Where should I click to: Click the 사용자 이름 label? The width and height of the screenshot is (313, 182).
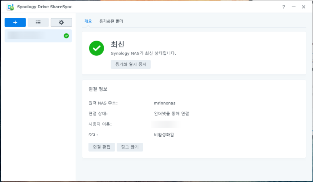click(100, 124)
